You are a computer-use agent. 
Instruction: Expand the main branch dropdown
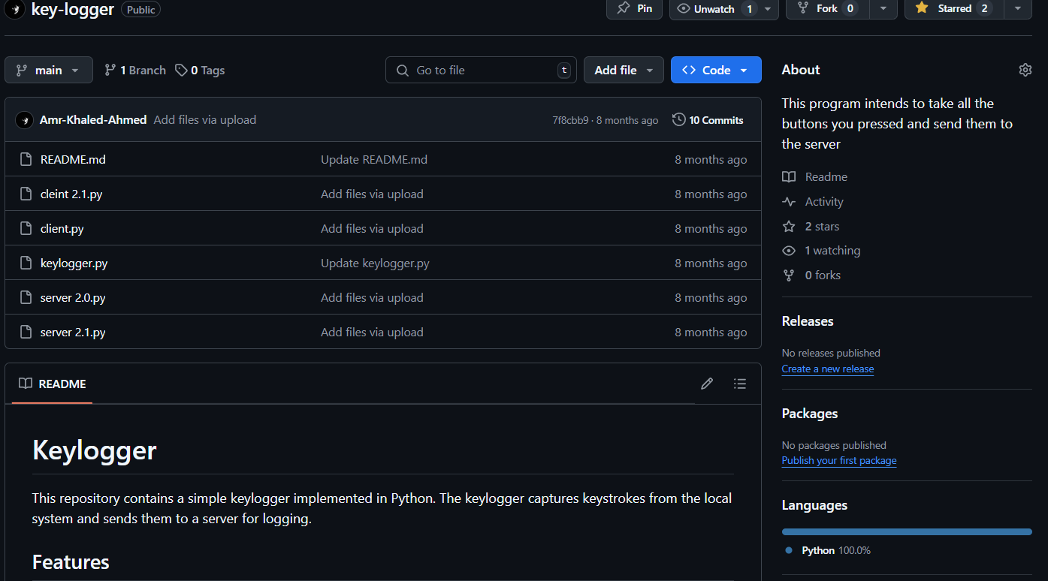(x=49, y=70)
